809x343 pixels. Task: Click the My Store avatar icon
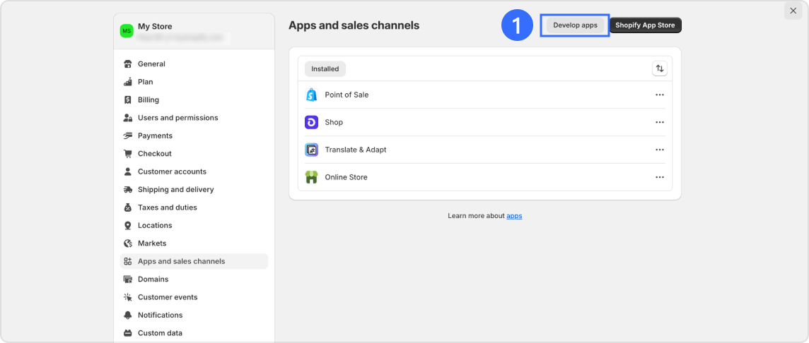tap(127, 31)
